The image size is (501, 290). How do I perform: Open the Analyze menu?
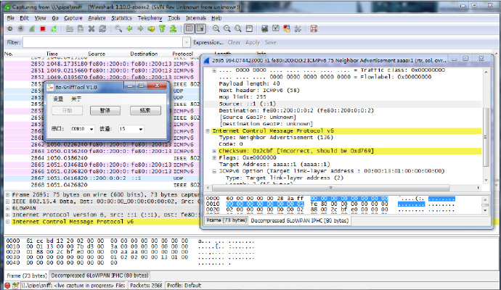coord(97,18)
